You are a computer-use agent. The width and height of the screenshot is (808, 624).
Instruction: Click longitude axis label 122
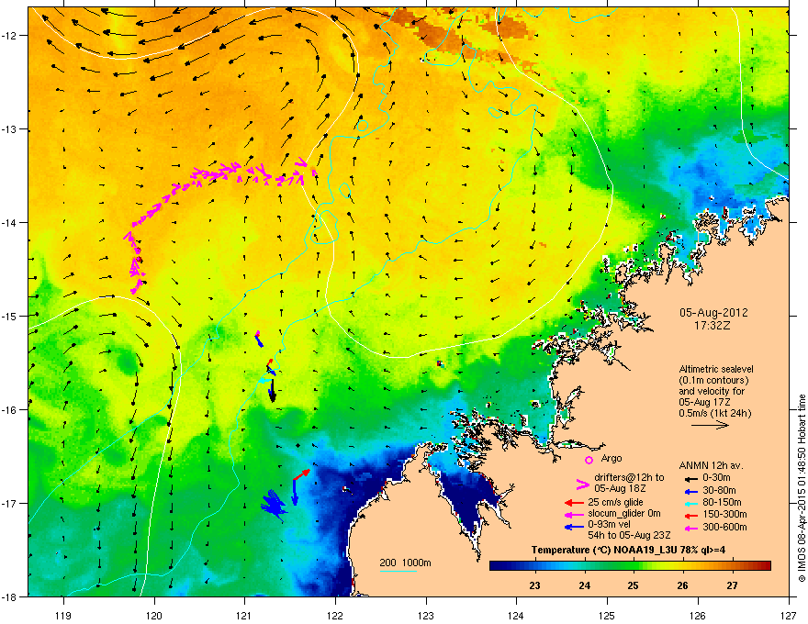click(x=335, y=615)
